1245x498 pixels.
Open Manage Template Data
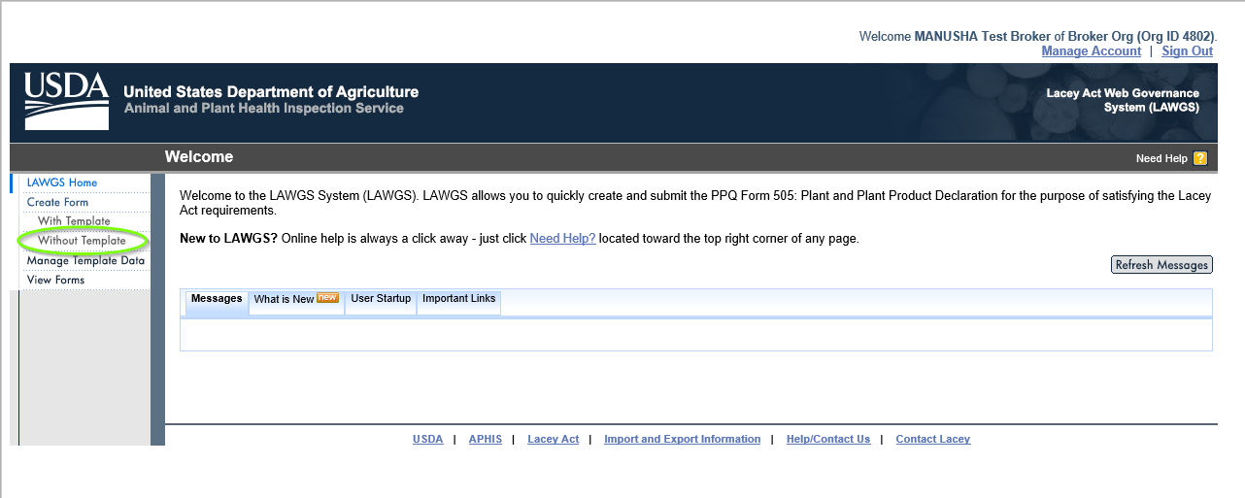(x=85, y=260)
